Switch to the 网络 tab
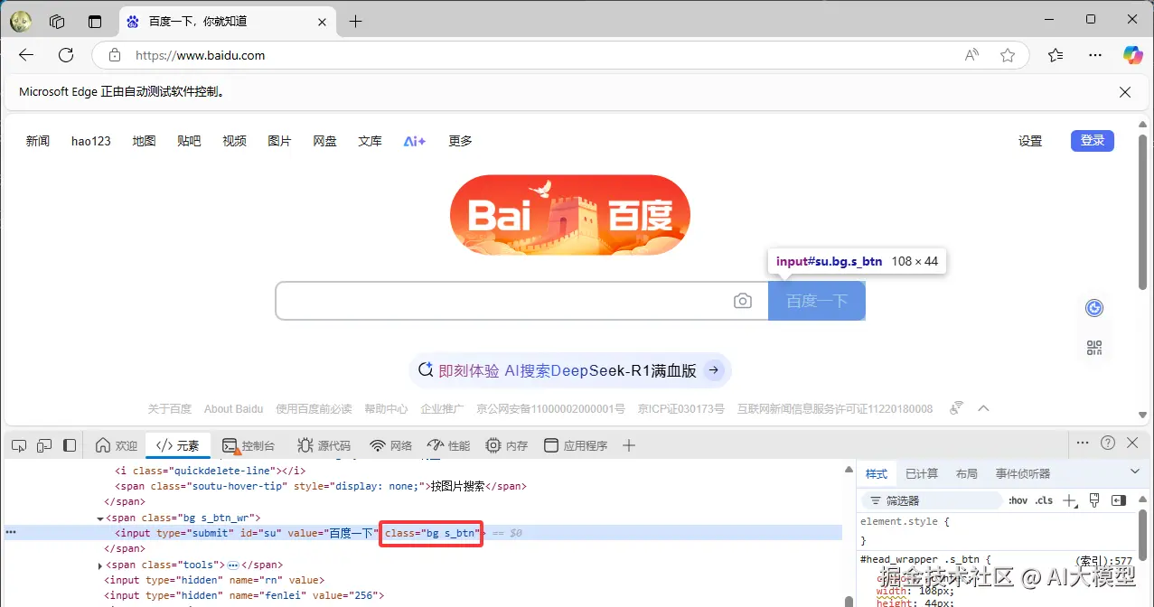The image size is (1154, 607). (x=391, y=445)
